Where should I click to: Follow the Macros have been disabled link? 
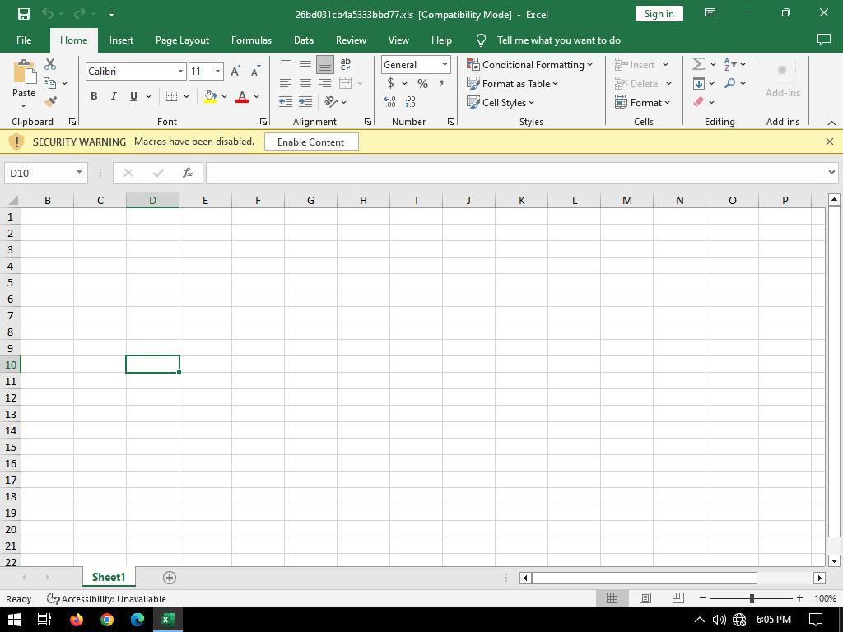[194, 142]
